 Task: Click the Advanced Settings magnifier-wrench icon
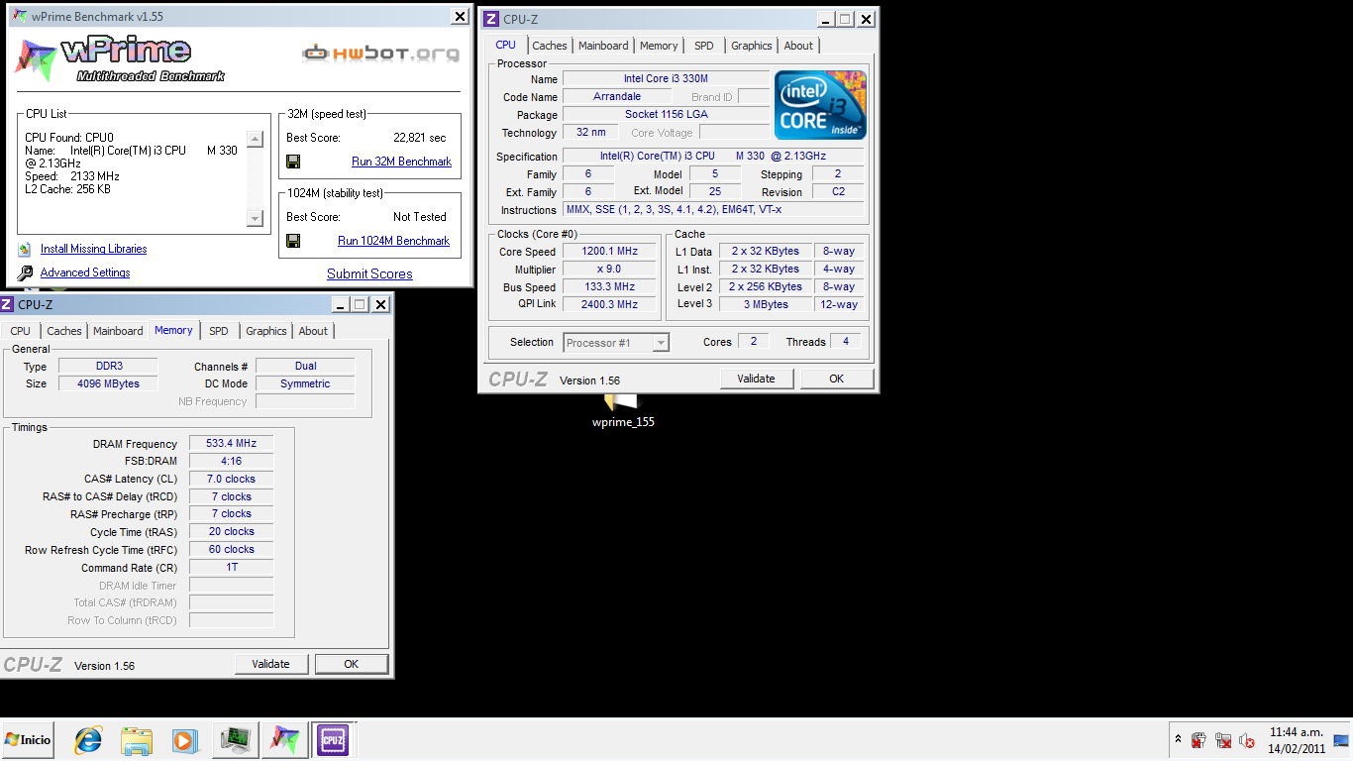[25, 272]
